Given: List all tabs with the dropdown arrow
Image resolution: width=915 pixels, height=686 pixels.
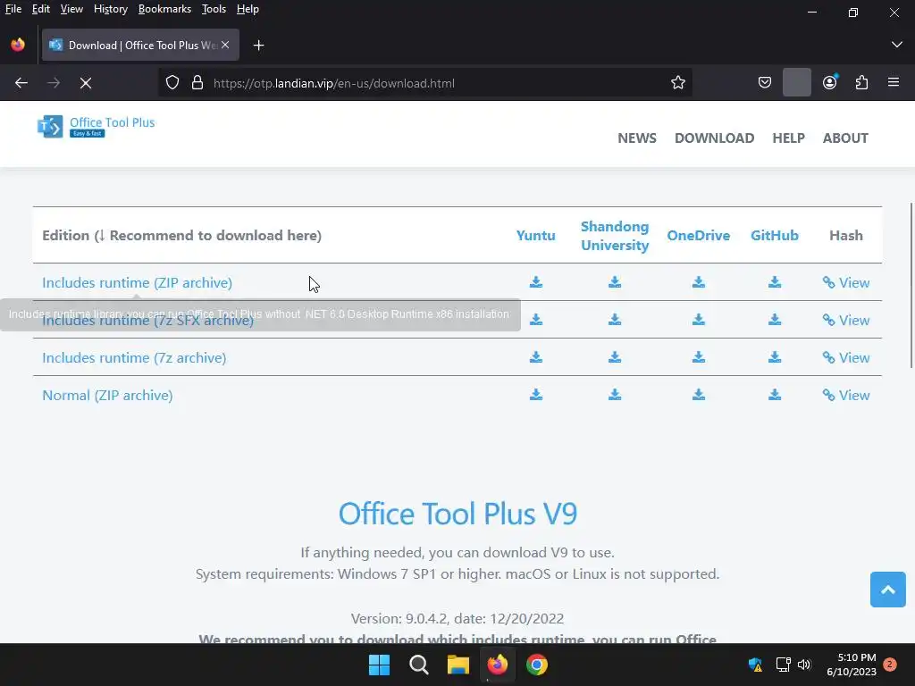Looking at the screenshot, I should point(896,45).
